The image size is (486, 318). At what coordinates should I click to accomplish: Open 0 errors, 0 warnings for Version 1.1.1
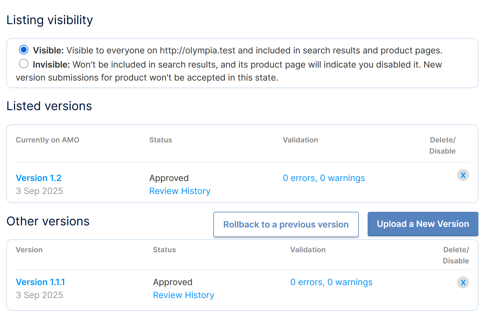tap(331, 282)
